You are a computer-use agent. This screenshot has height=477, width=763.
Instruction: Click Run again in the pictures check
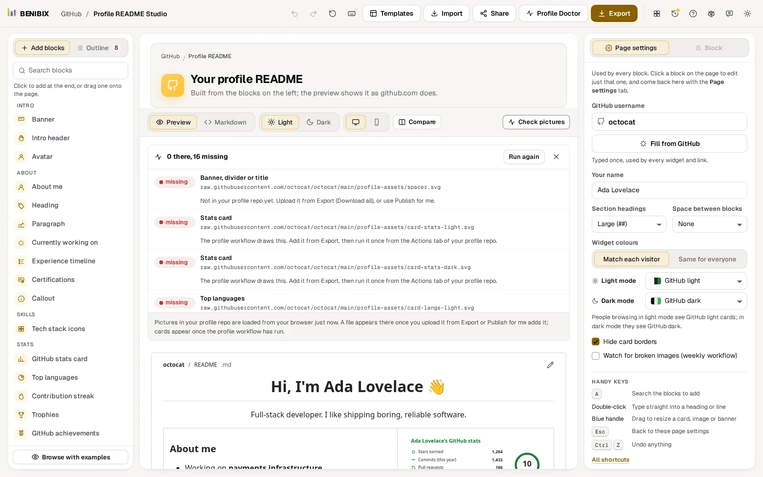pos(524,157)
